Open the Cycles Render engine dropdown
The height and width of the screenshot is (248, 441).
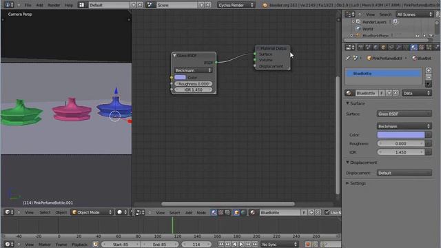[236, 5]
